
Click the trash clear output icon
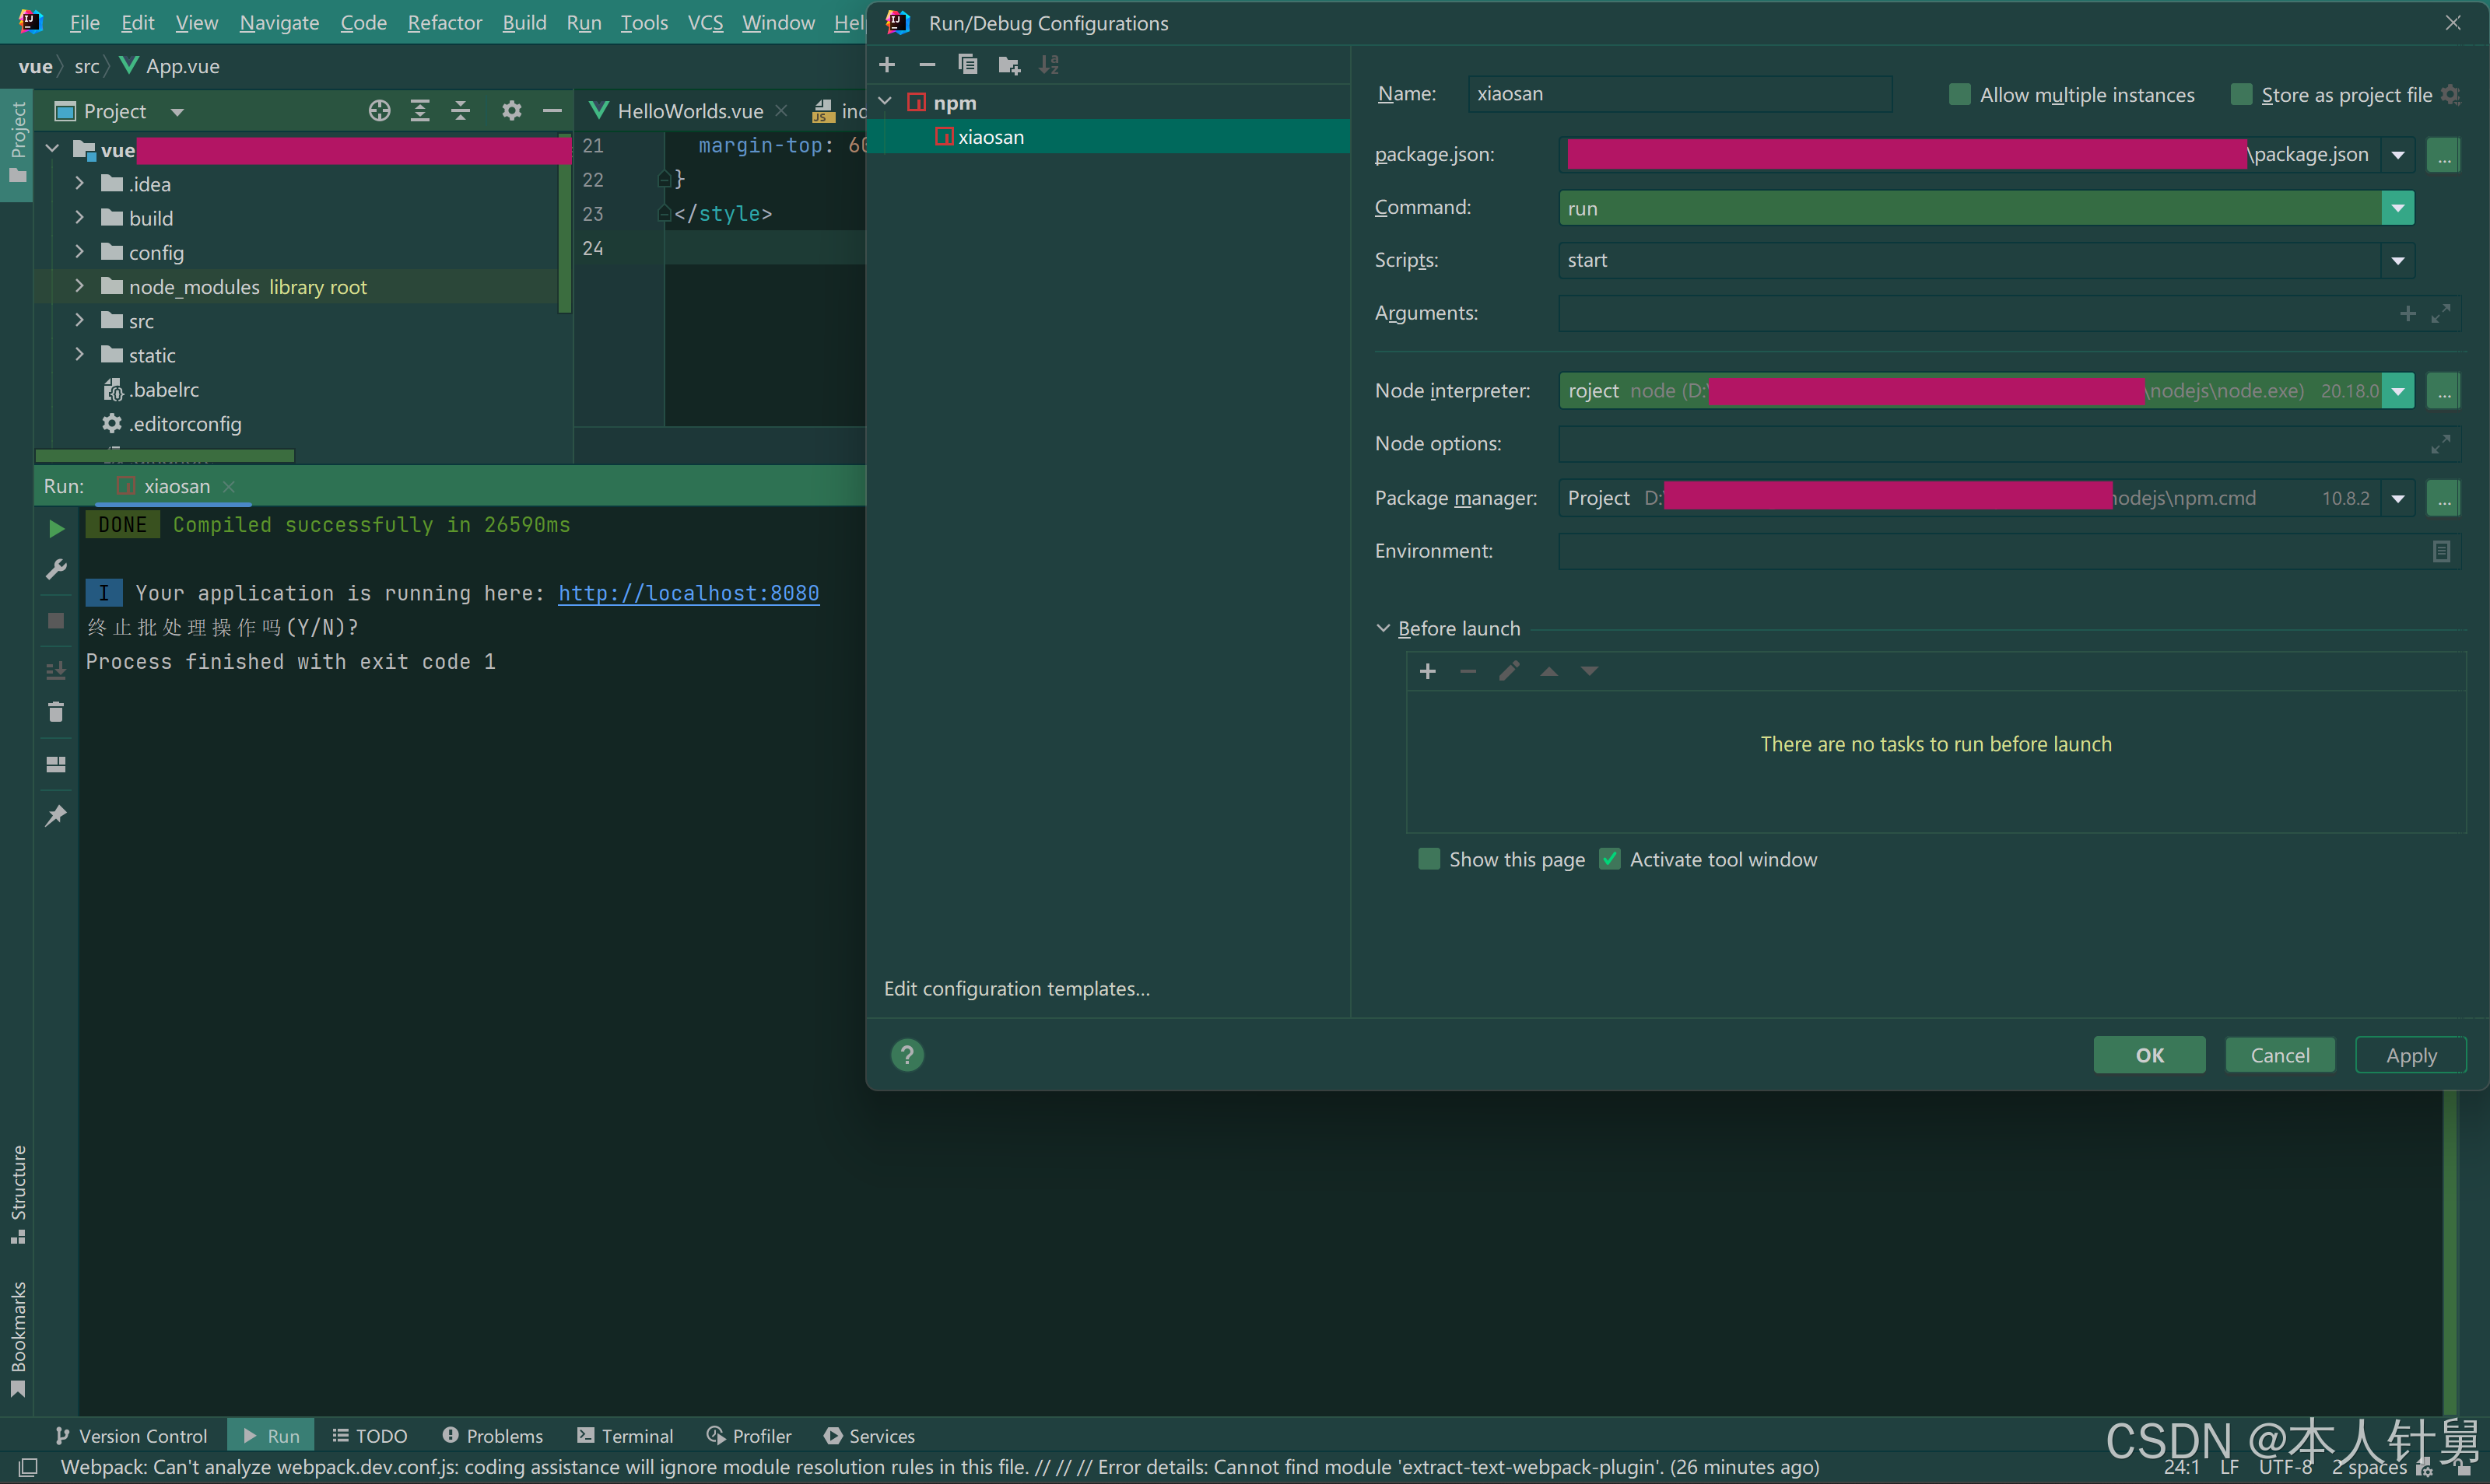pos(56,712)
